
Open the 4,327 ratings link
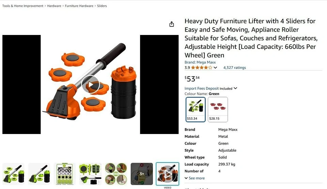(x=235, y=68)
